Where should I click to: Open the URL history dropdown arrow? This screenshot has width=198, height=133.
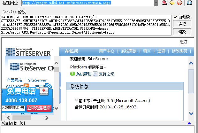tap(156, 3)
